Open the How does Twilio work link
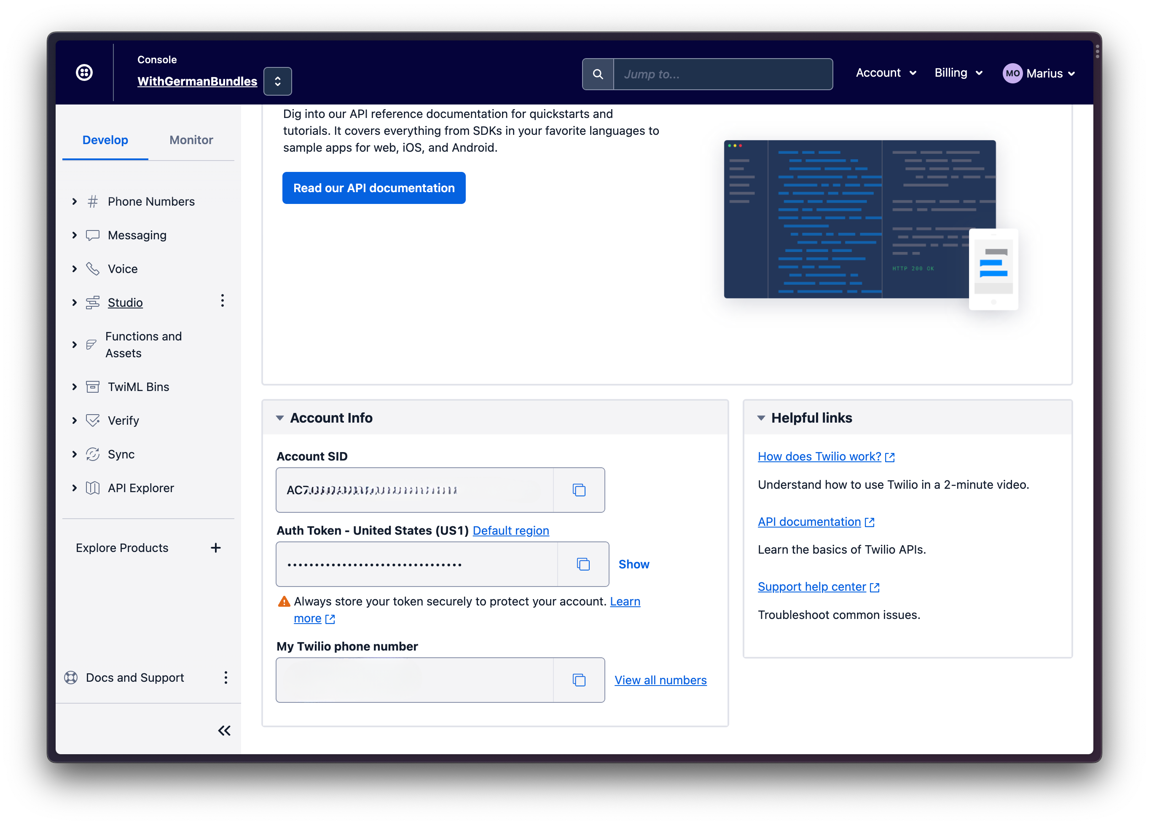This screenshot has width=1149, height=825. coord(826,456)
